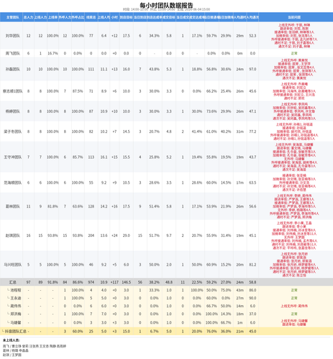The width and height of the screenshot is (333, 359).
Task: Click the 当前问题 column header
Action: point(294,17)
